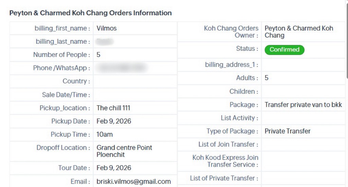Click the Koh Chang Orders Owner value
This screenshot has height=187, width=348.
pos(299,32)
